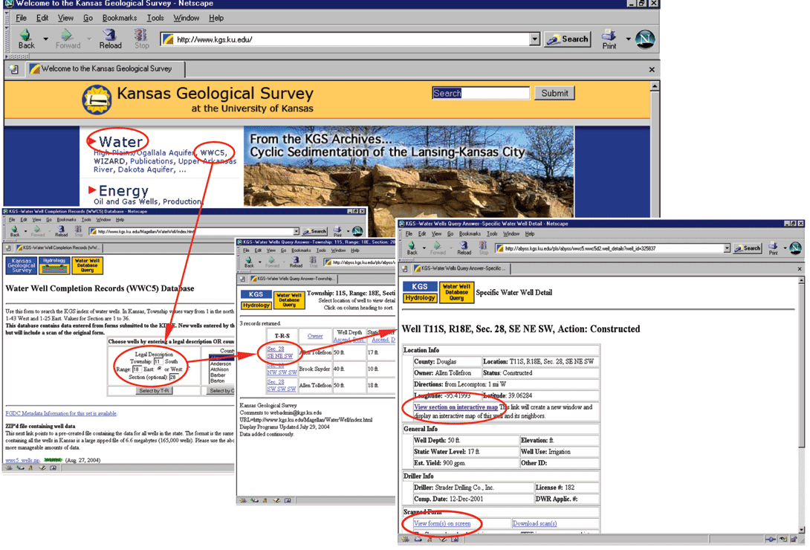Screen dimensions: 810x550
Task: Open the WWC5 link under Water
Action: pos(213,153)
